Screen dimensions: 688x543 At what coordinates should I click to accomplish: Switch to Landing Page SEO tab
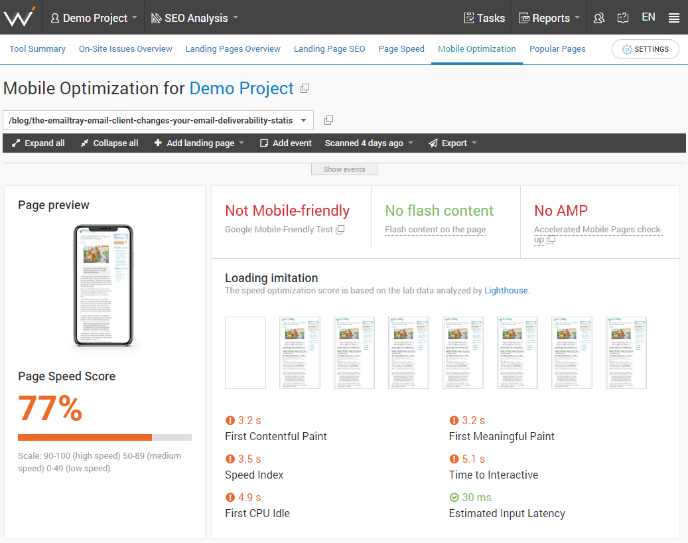pyautogui.click(x=329, y=48)
